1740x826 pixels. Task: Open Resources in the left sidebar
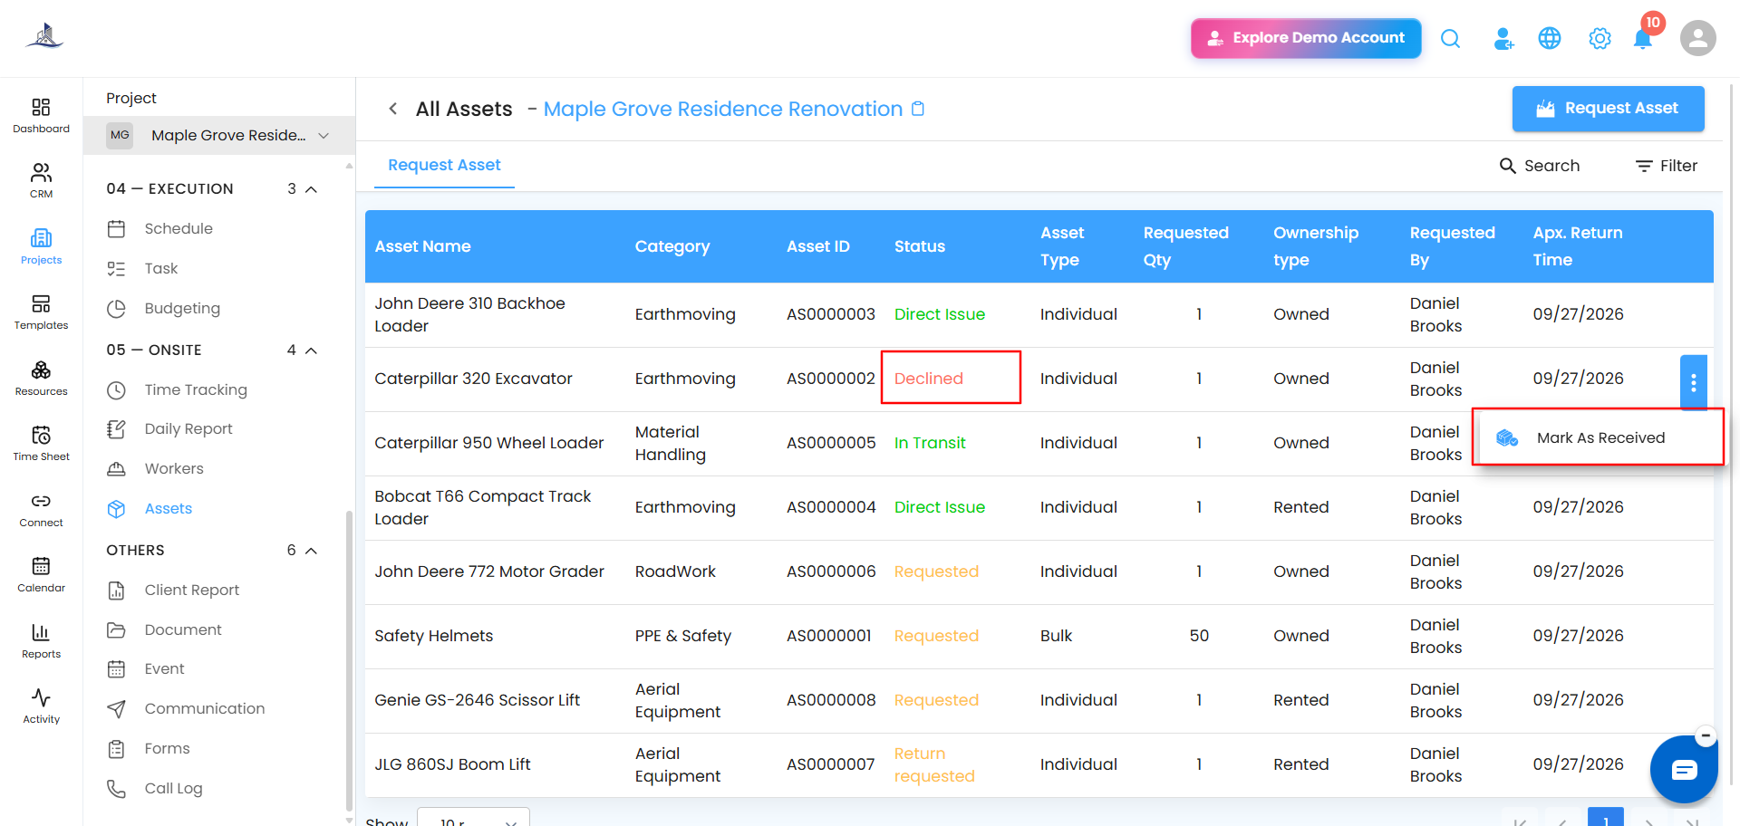(42, 379)
